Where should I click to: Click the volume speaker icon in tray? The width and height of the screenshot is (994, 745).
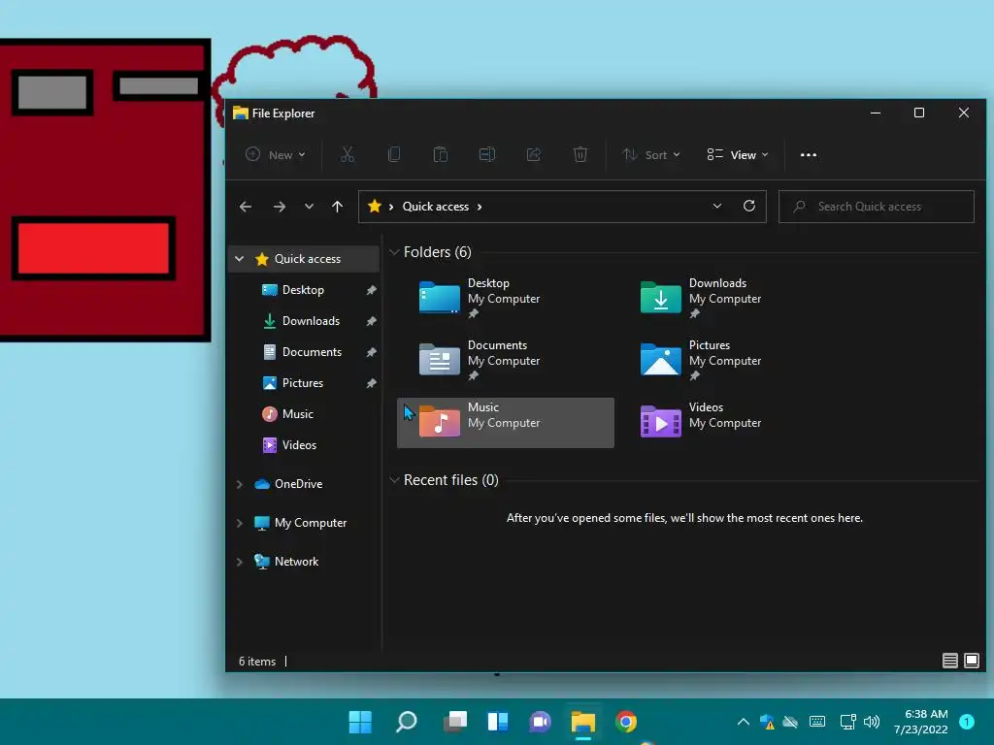872,722
